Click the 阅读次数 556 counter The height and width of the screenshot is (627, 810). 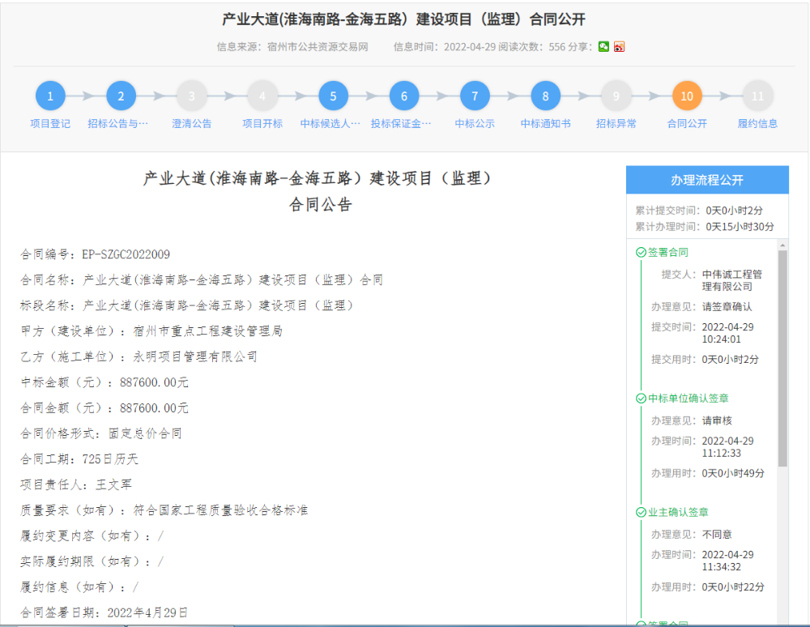click(x=531, y=47)
